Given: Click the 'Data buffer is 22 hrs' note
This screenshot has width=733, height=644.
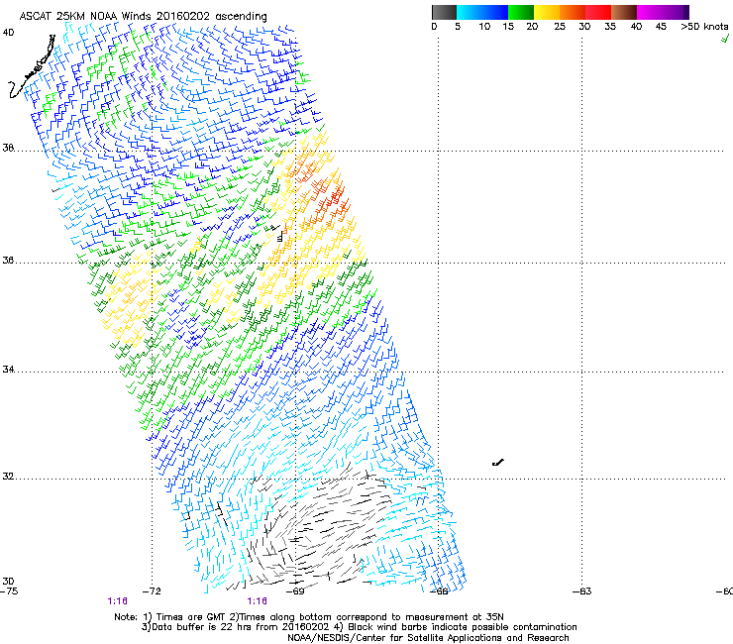Looking at the screenshot, I should 240,627.
